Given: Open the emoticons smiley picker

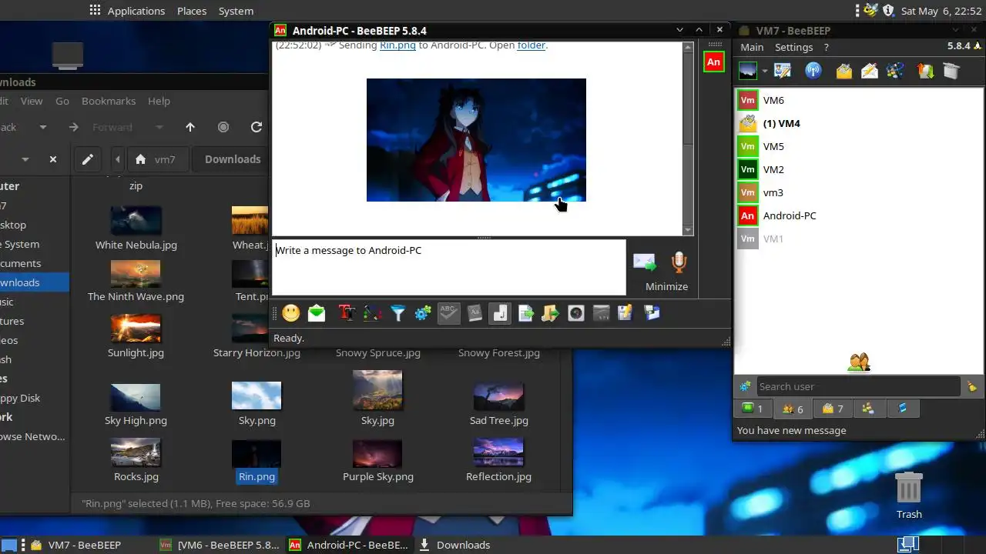Looking at the screenshot, I should pyautogui.click(x=291, y=313).
